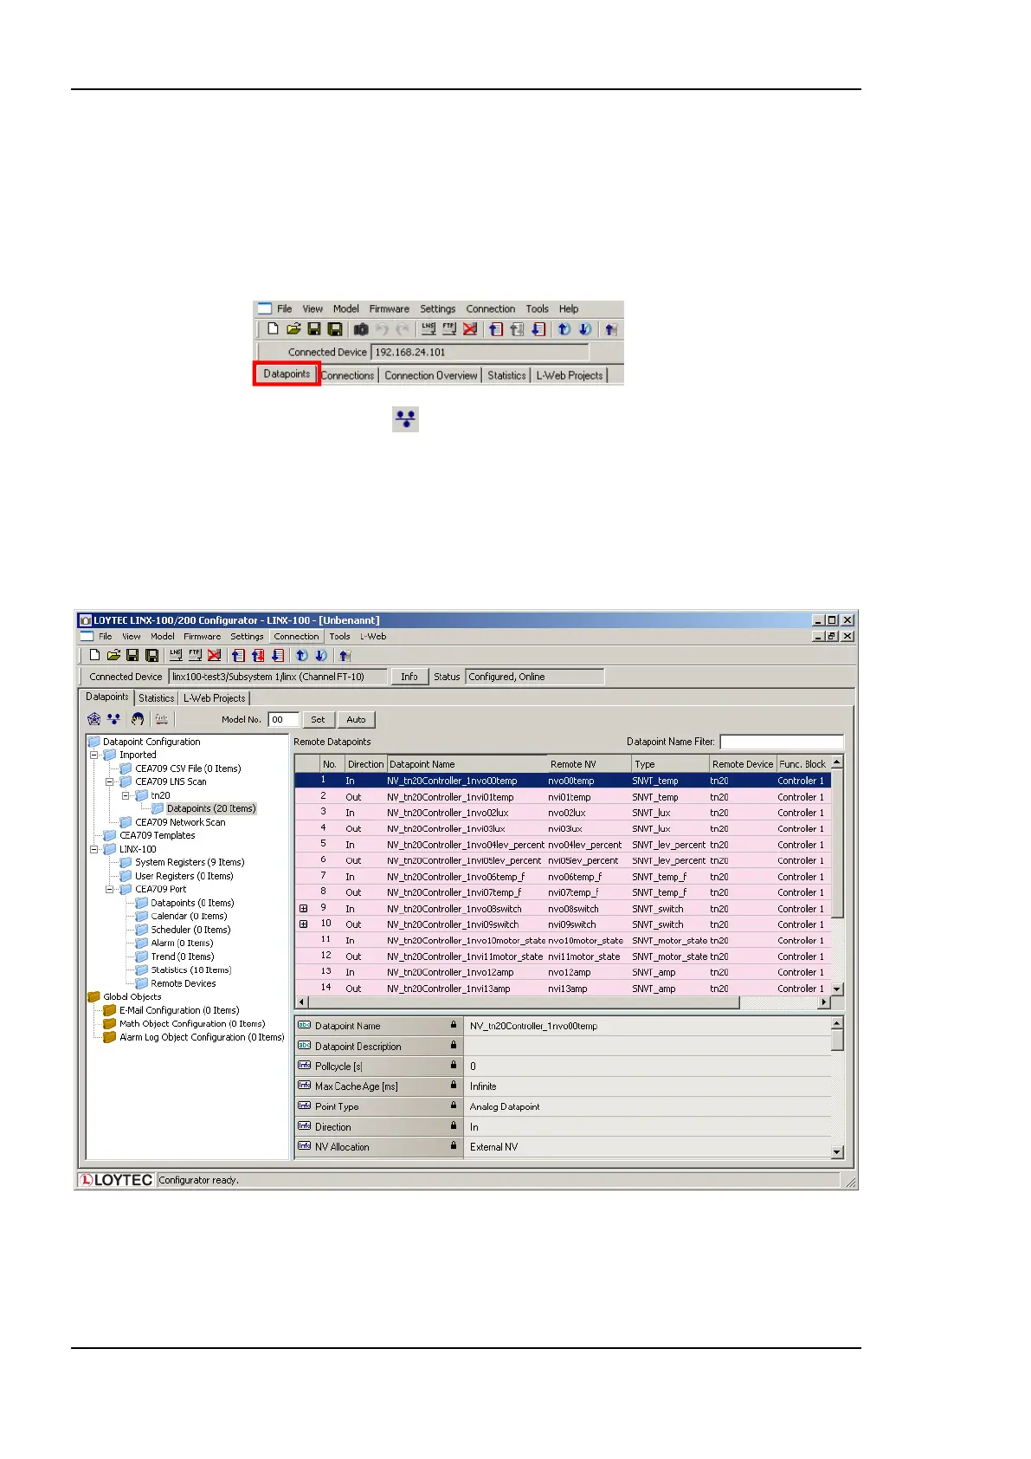Sort table by the Datapoint Name column header
The width and height of the screenshot is (1031, 1459).
tap(466, 764)
